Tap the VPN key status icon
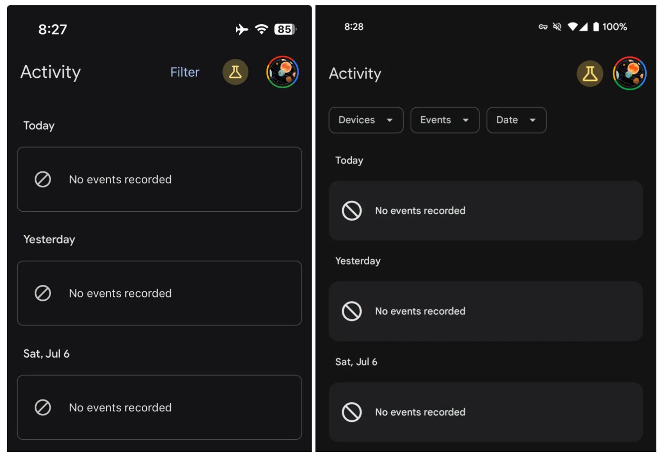This screenshot has height=455, width=663. pyautogui.click(x=543, y=27)
